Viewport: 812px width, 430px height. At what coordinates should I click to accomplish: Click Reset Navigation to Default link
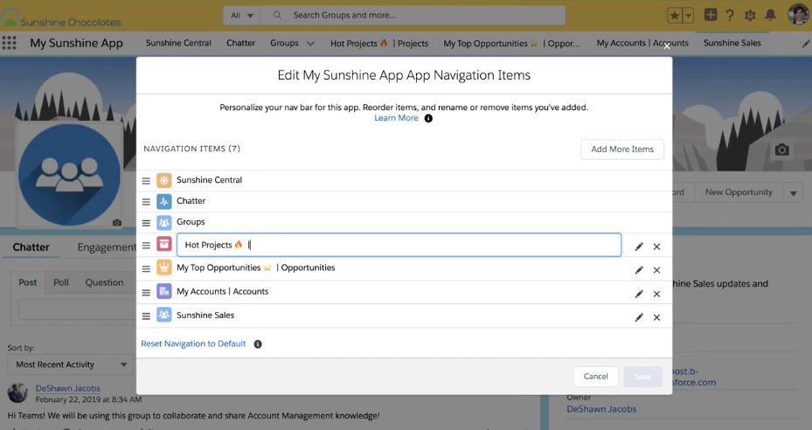point(193,343)
